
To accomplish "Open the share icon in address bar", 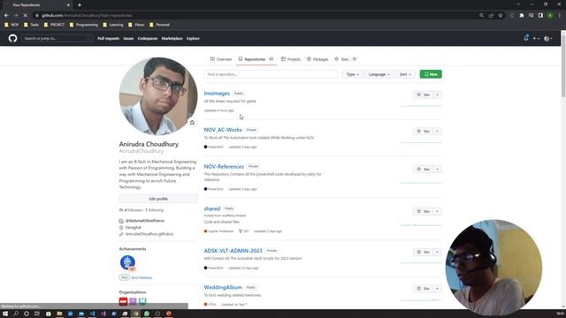I will coord(491,16).
